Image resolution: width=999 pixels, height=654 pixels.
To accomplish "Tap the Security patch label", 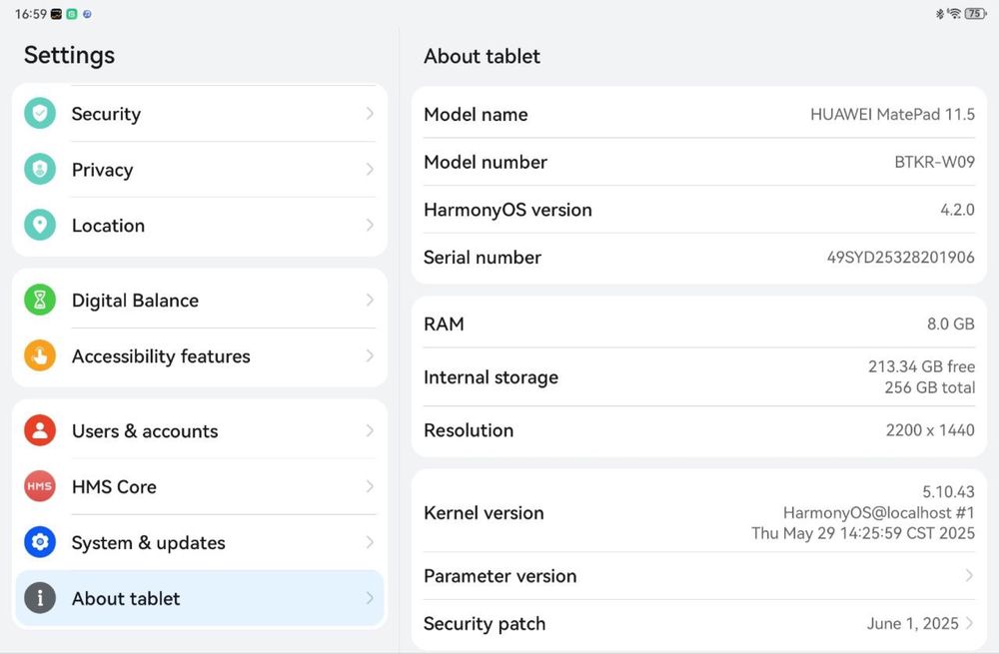I will (x=485, y=624).
